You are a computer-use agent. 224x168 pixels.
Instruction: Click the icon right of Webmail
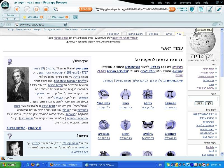(x=75, y=17)
